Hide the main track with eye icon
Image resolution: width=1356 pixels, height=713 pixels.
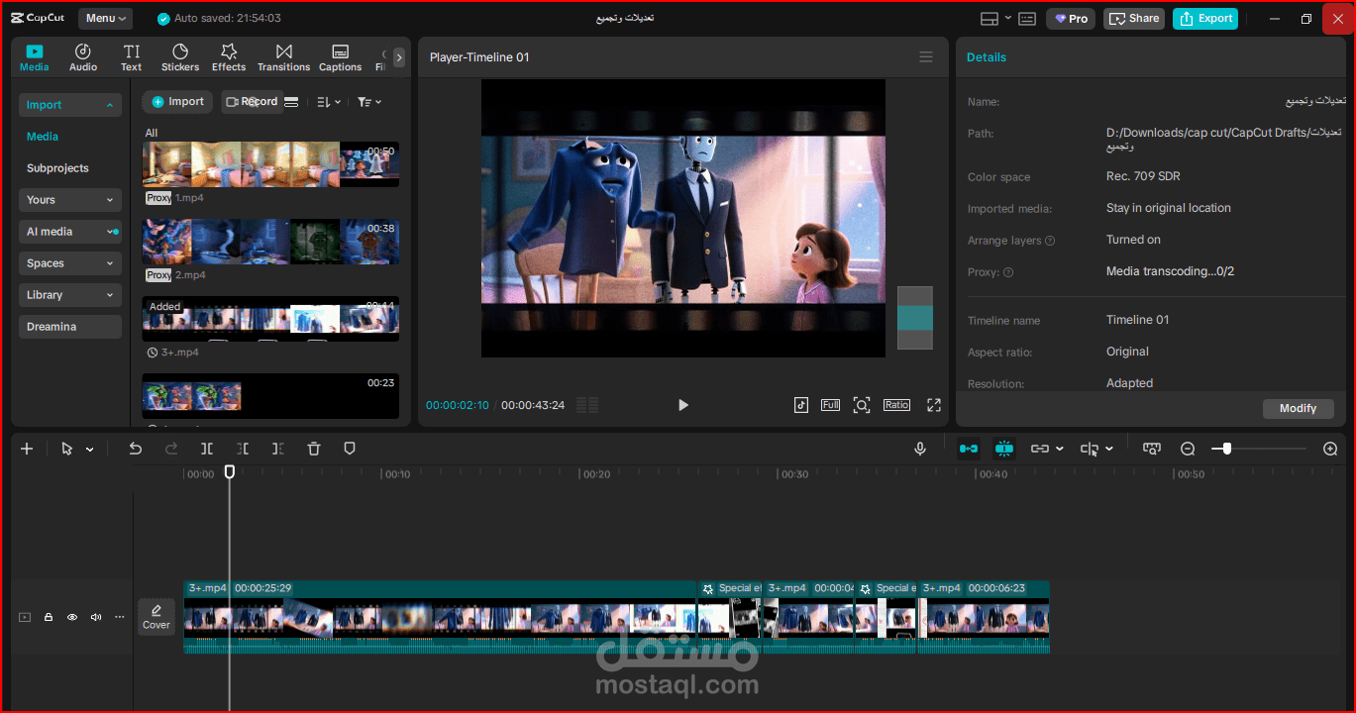pos(72,617)
